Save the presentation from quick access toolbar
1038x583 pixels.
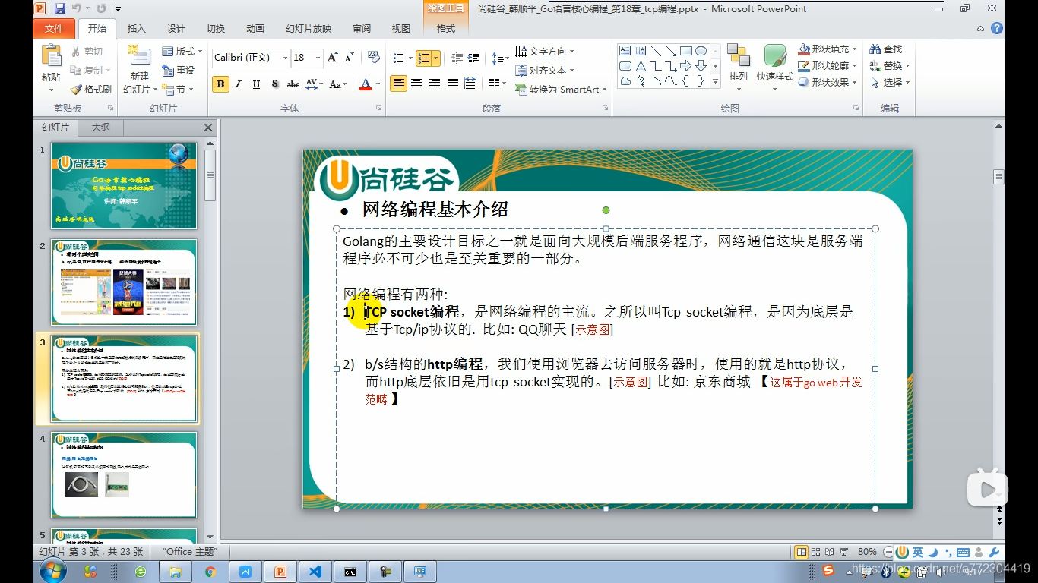60,8
